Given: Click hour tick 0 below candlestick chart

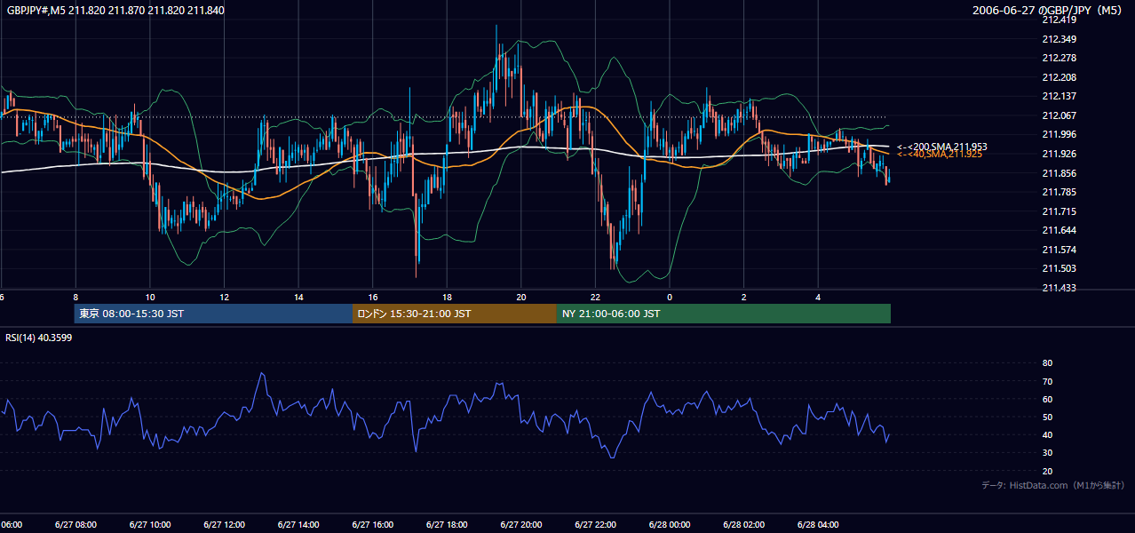Looking at the screenshot, I should pos(670,298).
